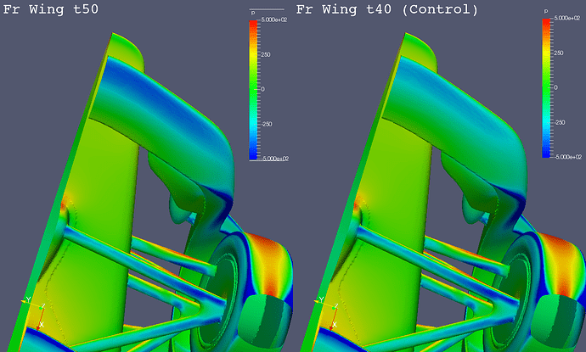Click the XYZ orientation axes in the t40 Control view

click(327, 314)
